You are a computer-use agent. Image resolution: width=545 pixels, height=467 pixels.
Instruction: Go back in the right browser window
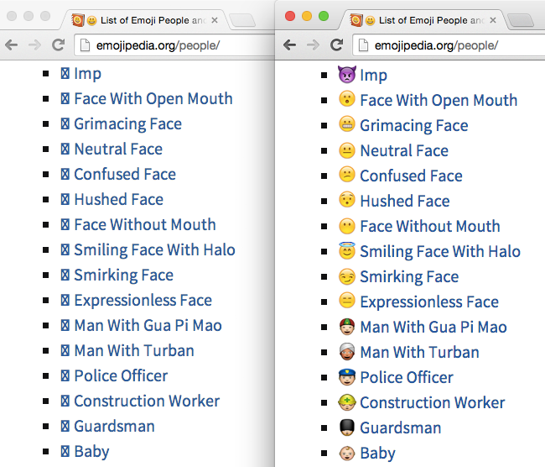[289, 45]
